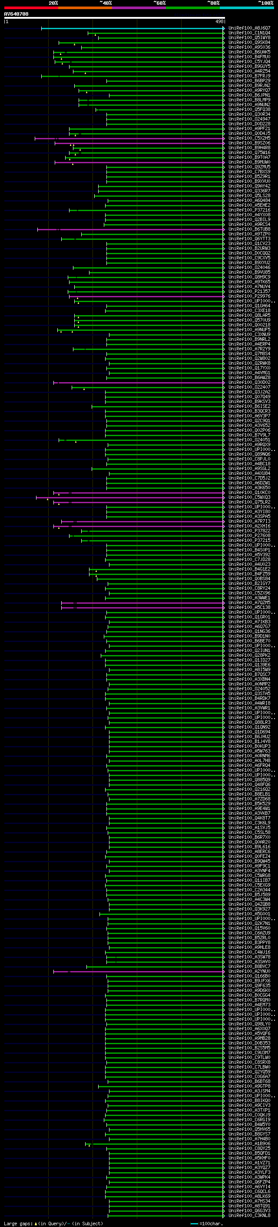
Task: Click hit label UniRef100_C9TLW0
Action: [x=249, y=1057]
